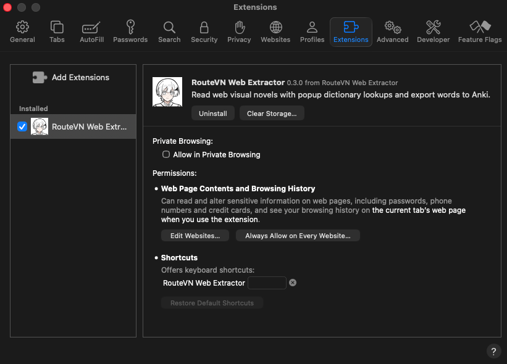Image resolution: width=507 pixels, height=364 pixels.
Task: Click the Offers keyboard shortcuts text
Action: 208,270
